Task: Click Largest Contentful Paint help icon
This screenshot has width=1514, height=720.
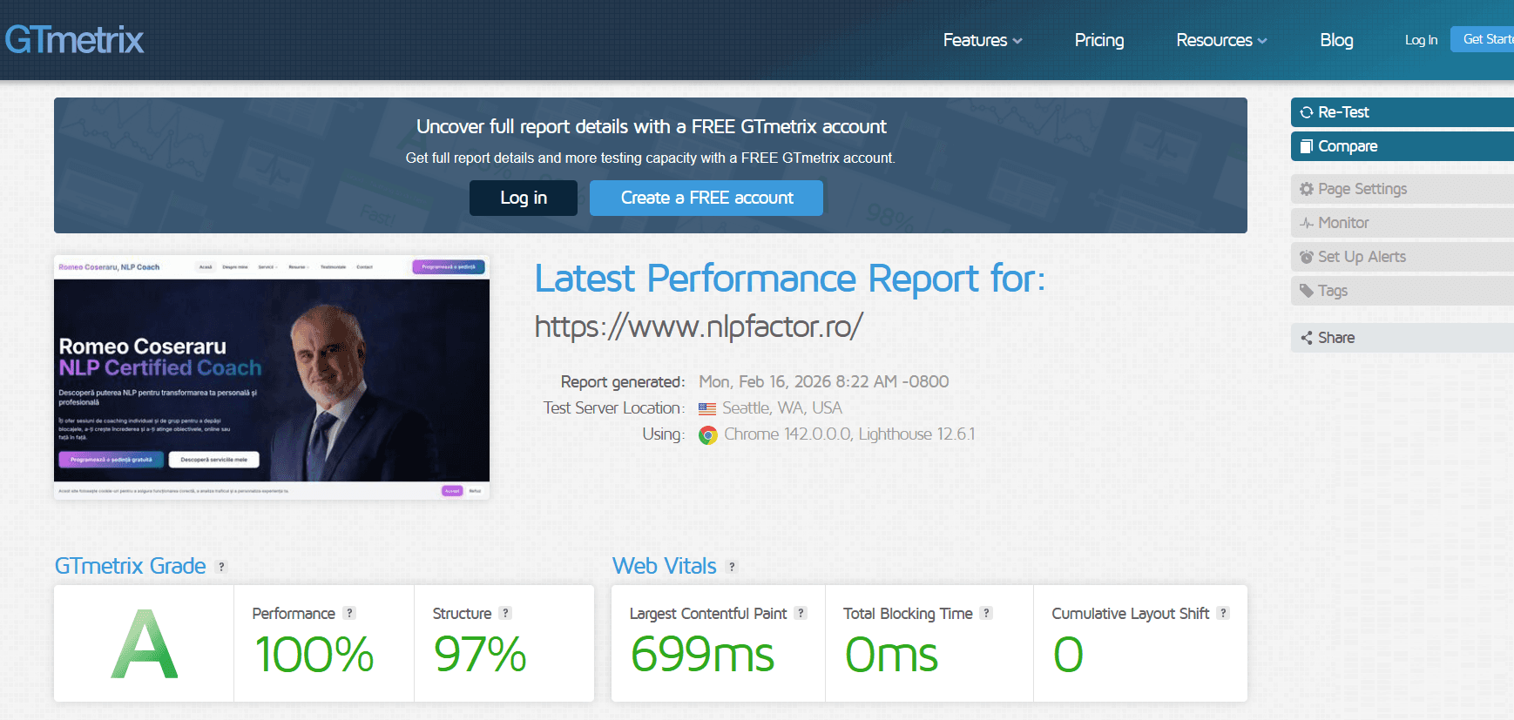Action: 801,613
